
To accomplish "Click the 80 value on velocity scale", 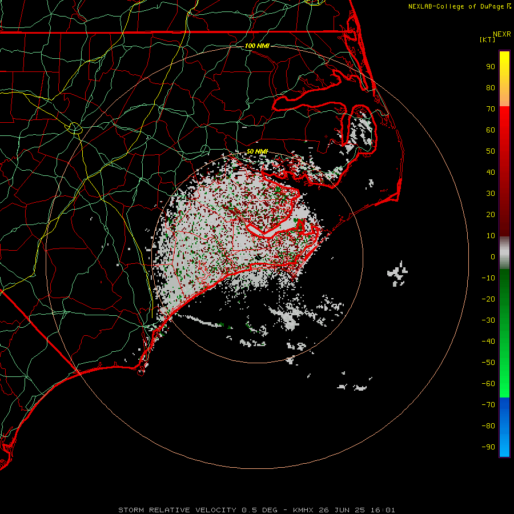I will tap(491, 88).
